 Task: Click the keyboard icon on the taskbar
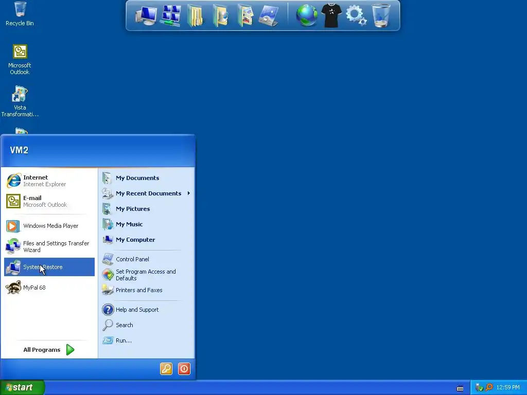tap(460, 388)
